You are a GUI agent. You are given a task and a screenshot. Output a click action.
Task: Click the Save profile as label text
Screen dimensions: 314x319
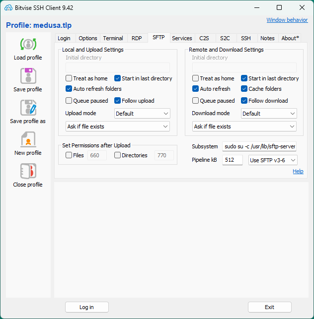point(28,121)
